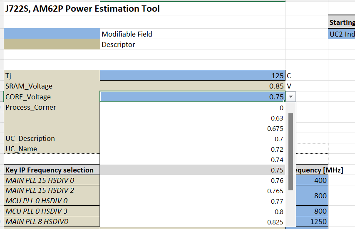Click the MAIN PLL 15 HSDIV 0 row

52,180
